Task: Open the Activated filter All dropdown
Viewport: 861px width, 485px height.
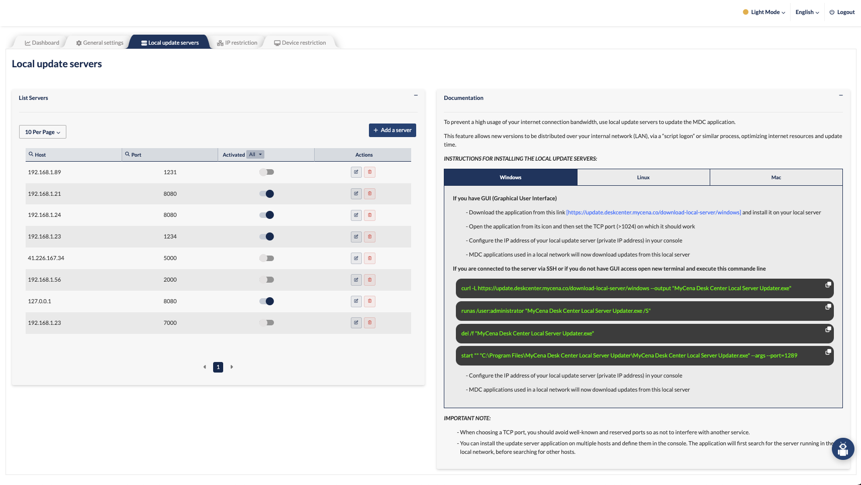Action: [255, 155]
